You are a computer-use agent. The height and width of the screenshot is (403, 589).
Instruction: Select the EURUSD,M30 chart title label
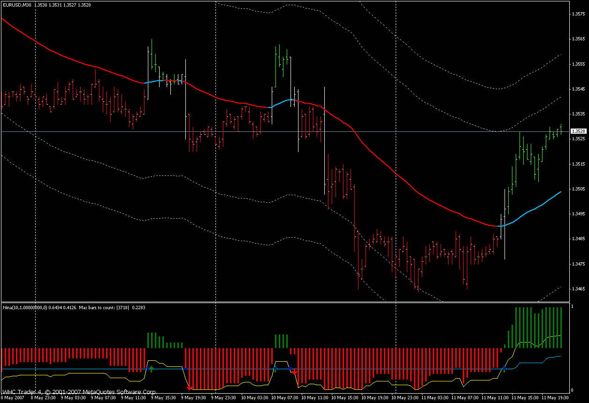(x=17, y=5)
